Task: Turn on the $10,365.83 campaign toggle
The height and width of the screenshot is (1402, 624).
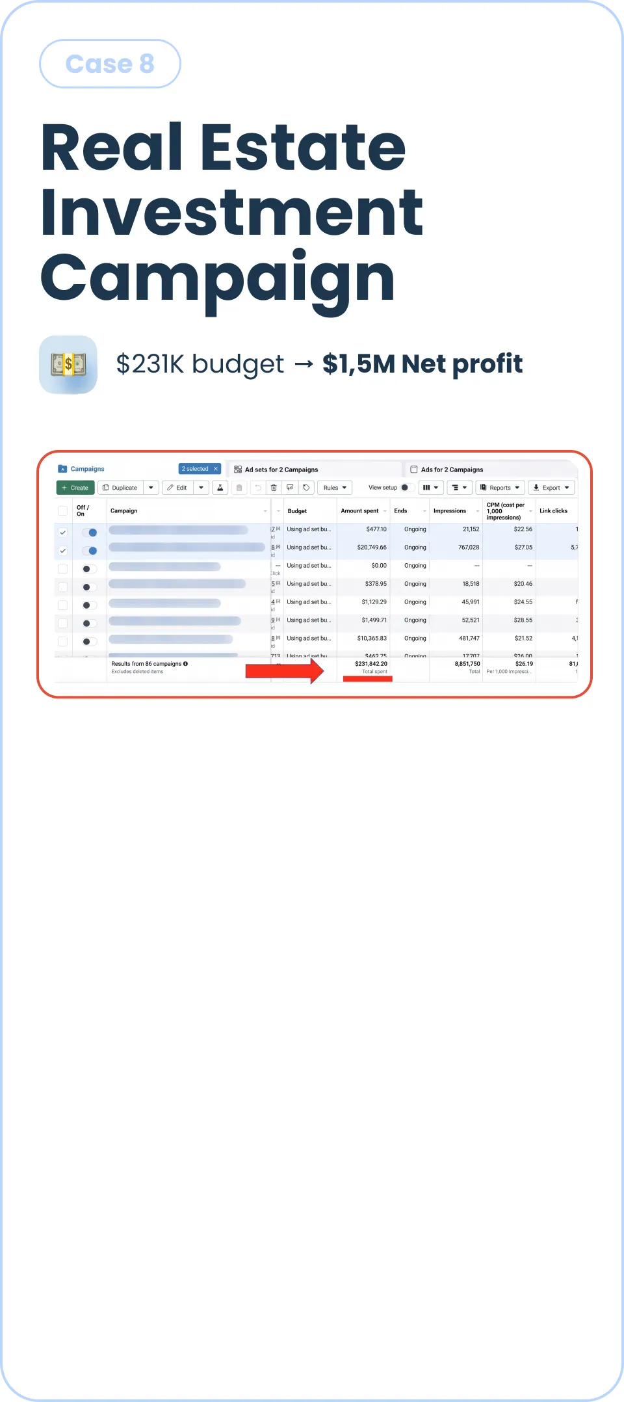Action: coord(90,642)
